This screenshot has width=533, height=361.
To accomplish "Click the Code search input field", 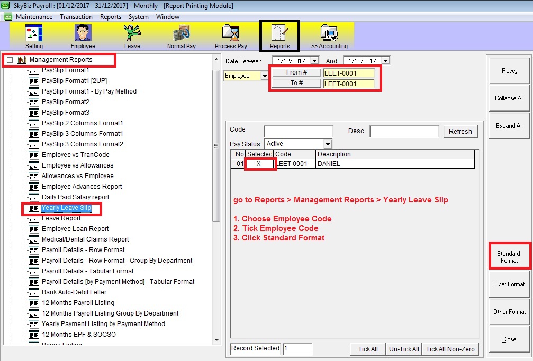I will (x=298, y=131).
